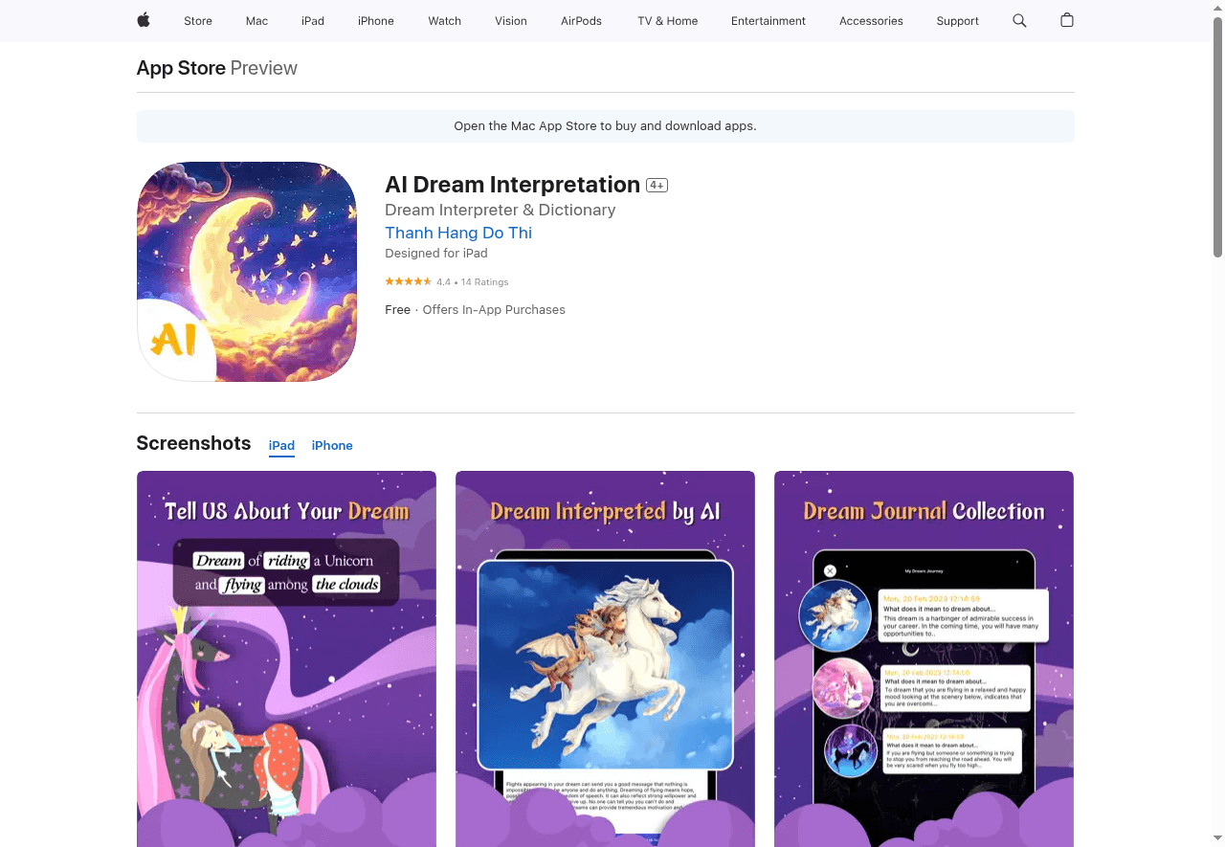Open the search icon in the navigation bar

pyautogui.click(x=1018, y=21)
